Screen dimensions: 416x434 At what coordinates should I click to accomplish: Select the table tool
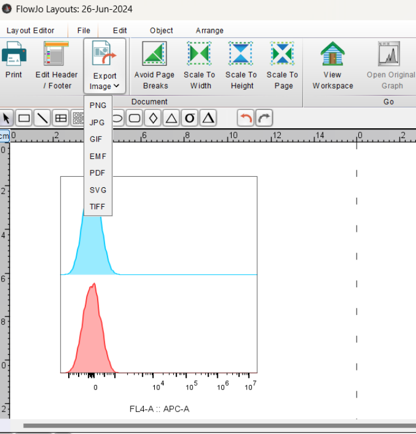click(x=61, y=118)
